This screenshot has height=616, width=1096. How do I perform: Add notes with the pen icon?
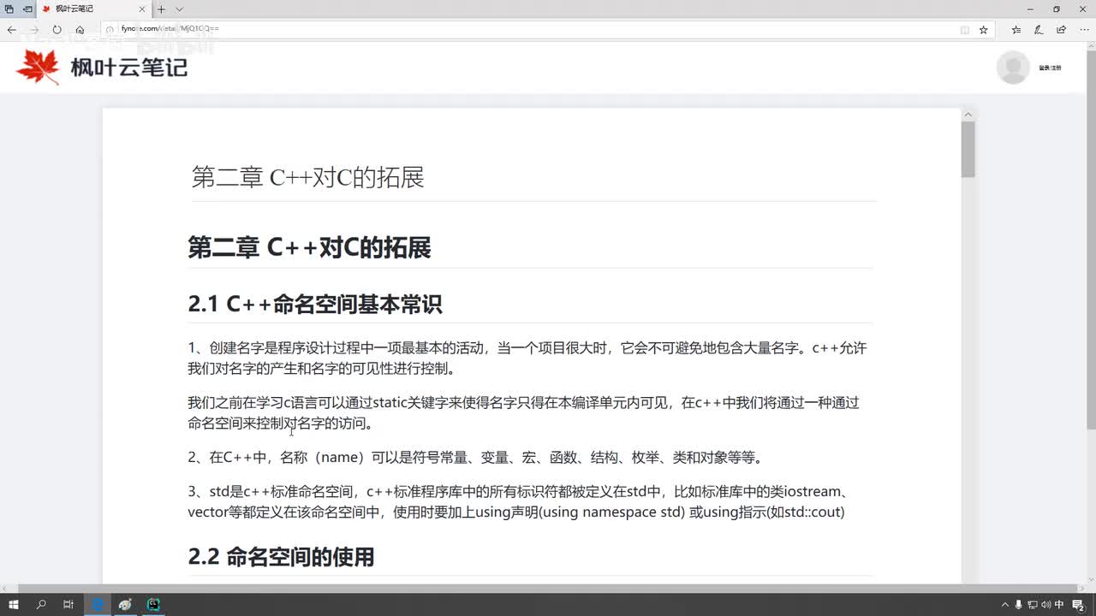coord(1039,29)
